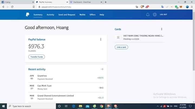The width and height of the screenshot is (195, 109).
Task: Click the bookmark icon in address bar
Action: pyautogui.click(x=34, y=7)
